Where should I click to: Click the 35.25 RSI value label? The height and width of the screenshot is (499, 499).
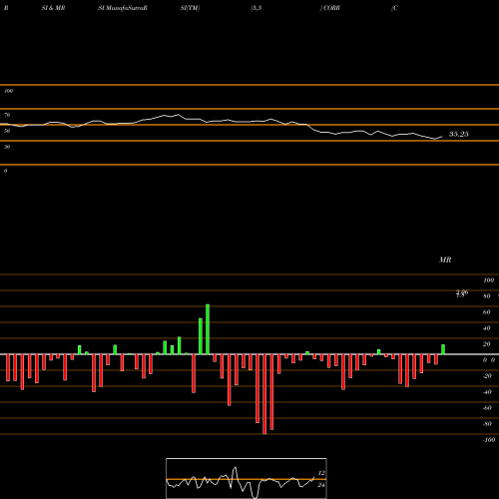[x=459, y=134]
